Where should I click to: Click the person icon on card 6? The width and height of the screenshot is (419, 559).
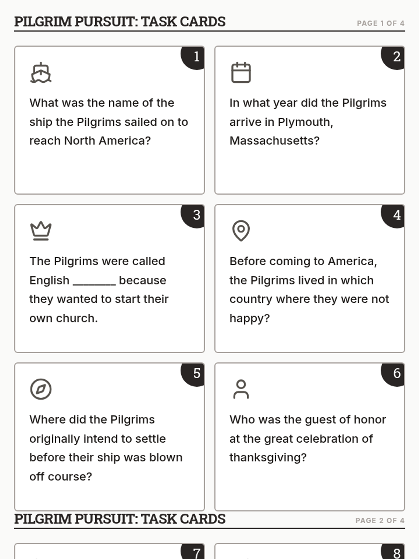[241, 389]
